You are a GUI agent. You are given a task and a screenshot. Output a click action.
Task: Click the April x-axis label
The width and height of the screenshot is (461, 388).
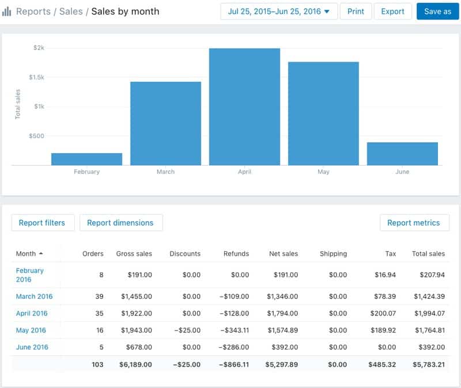pos(244,172)
